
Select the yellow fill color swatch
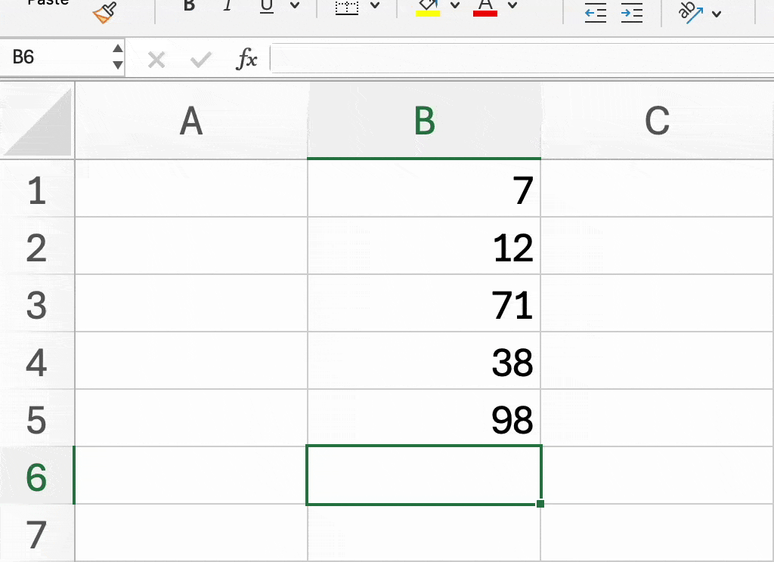[x=428, y=14]
